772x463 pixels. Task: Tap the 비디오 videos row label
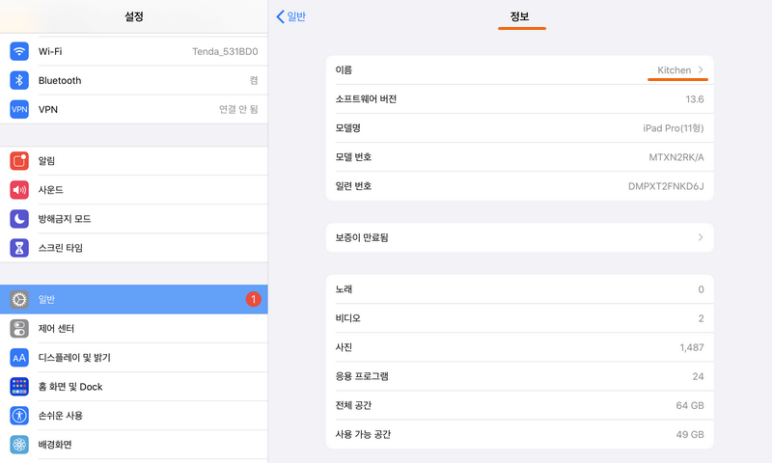point(348,318)
